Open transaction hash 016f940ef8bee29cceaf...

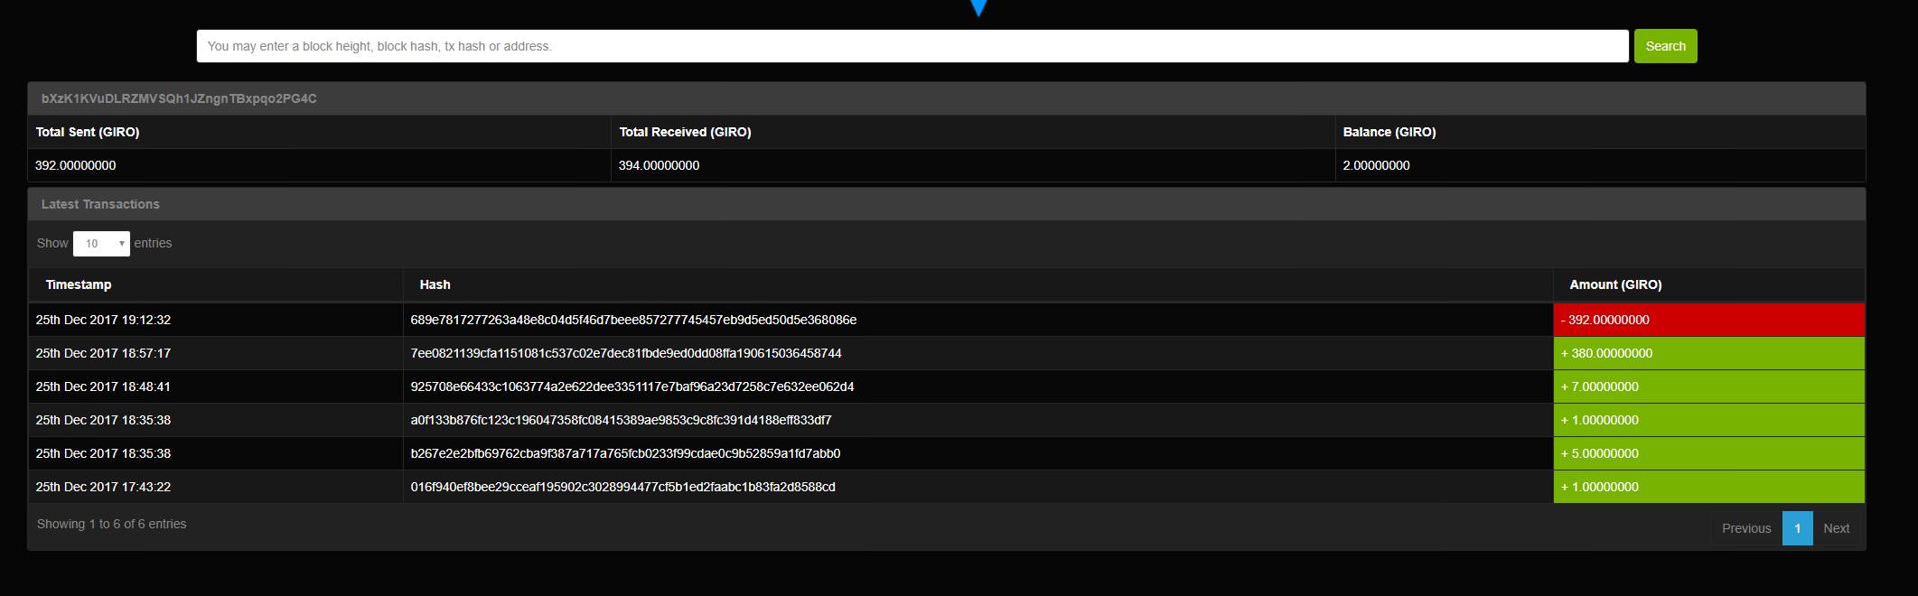[x=622, y=487]
